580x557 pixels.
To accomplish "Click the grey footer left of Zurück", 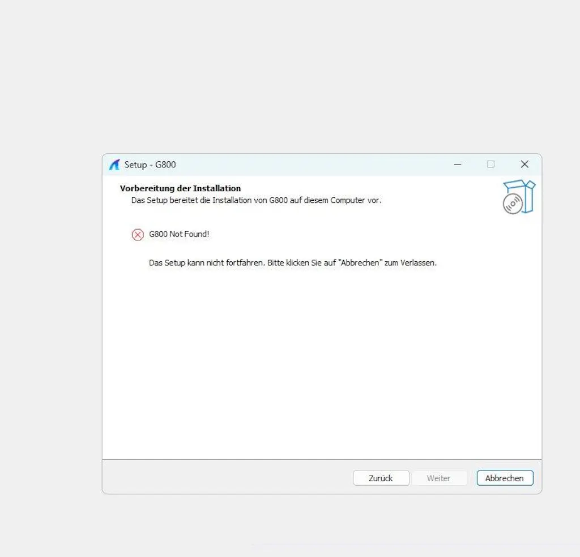I will point(227,478).
